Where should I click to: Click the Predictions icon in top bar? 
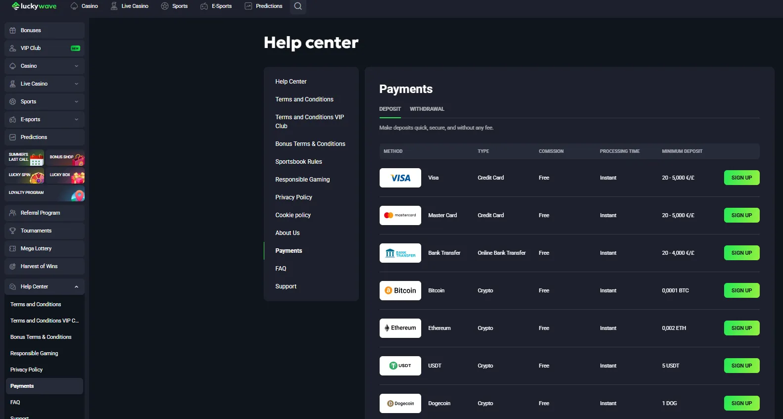click(x=248, y=6)
